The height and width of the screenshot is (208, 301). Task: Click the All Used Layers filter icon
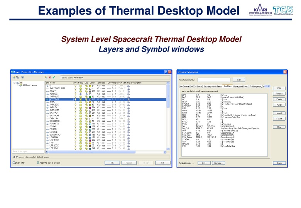(x=20, y=86)
